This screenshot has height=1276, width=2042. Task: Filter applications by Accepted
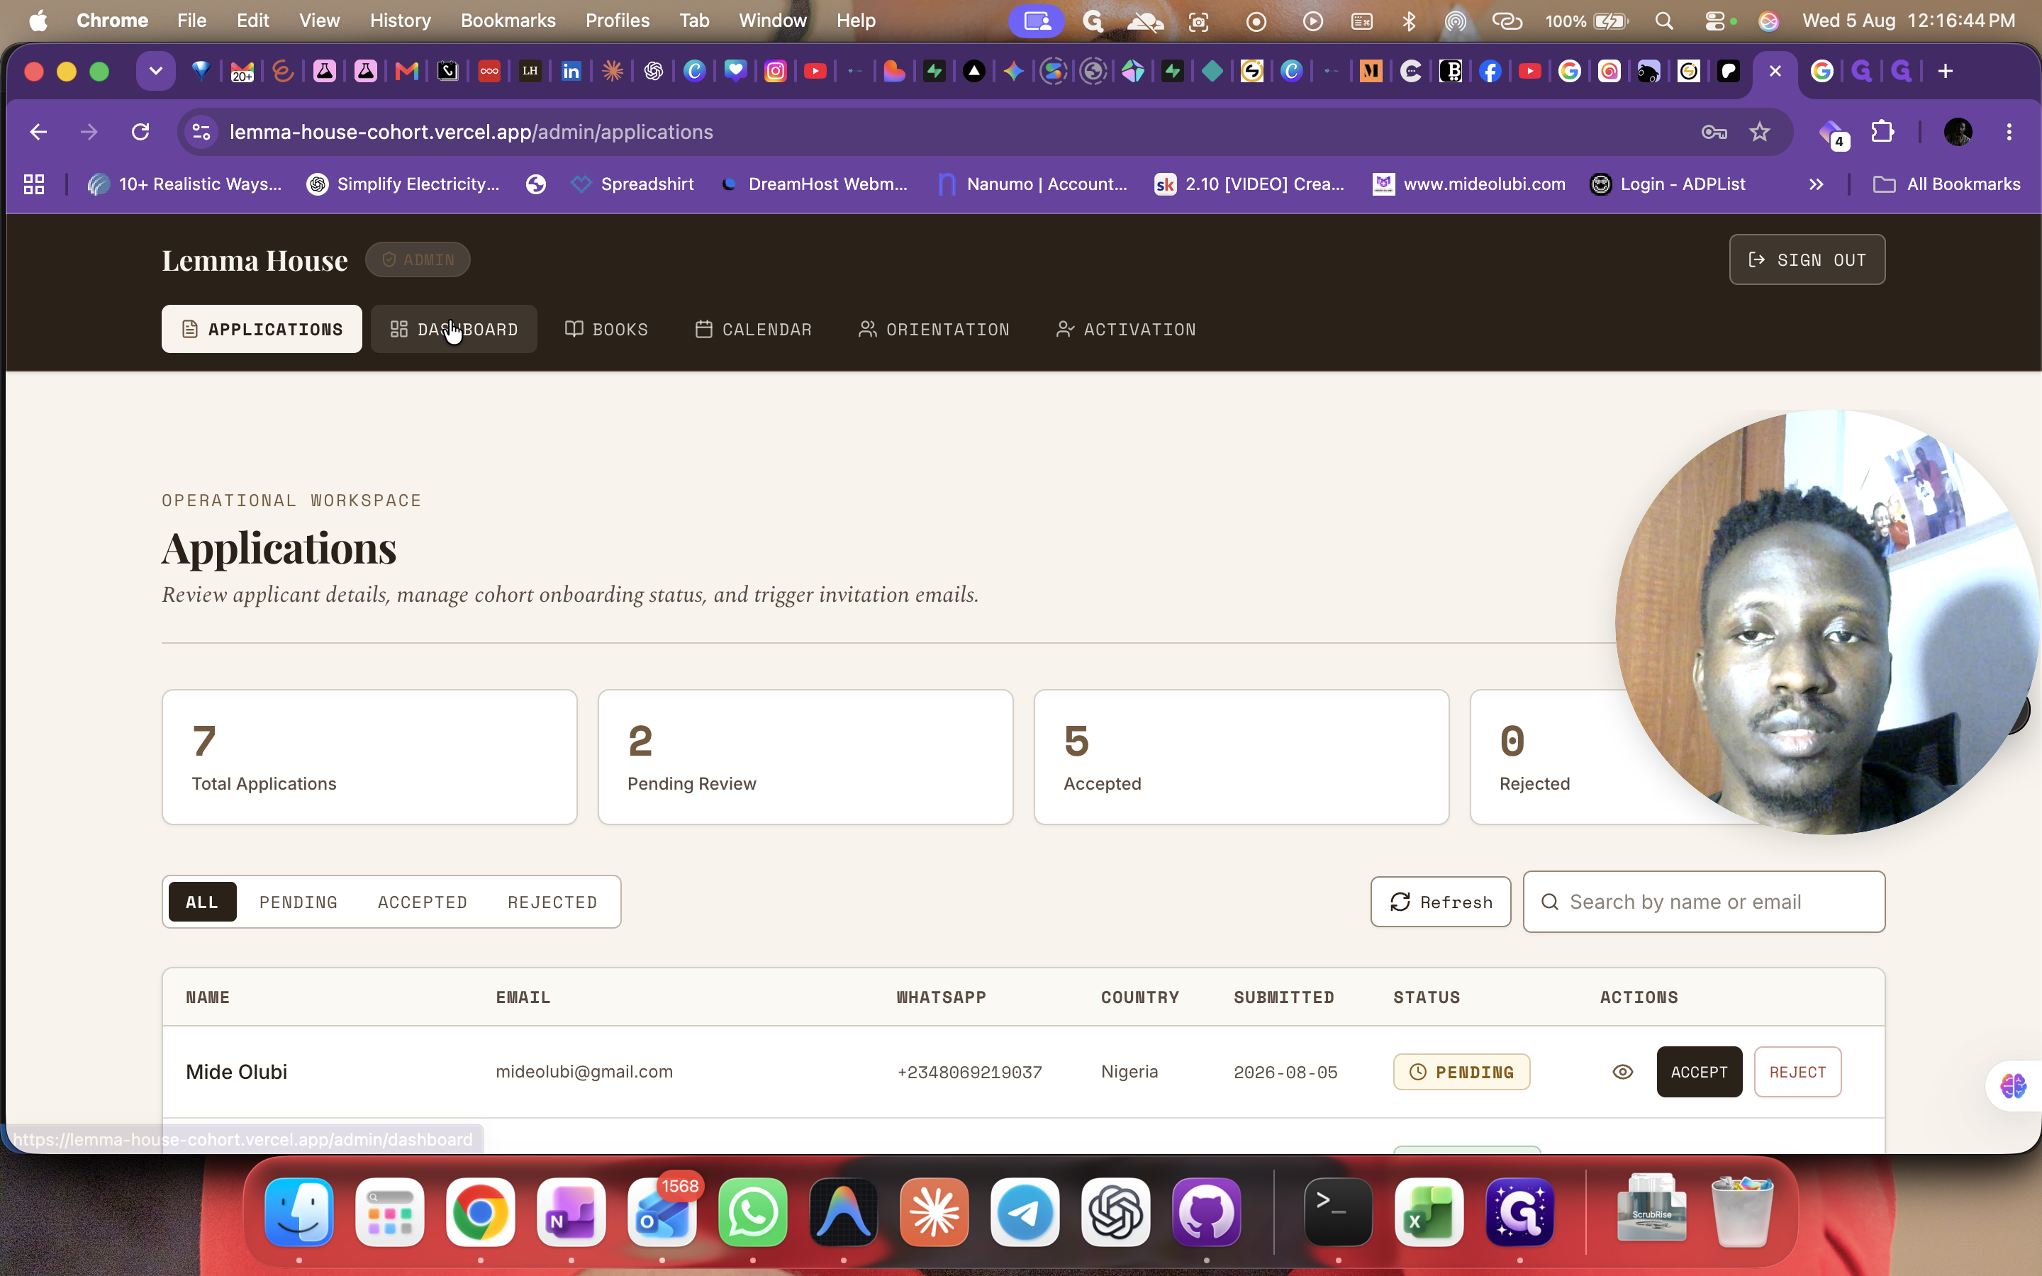423,902
